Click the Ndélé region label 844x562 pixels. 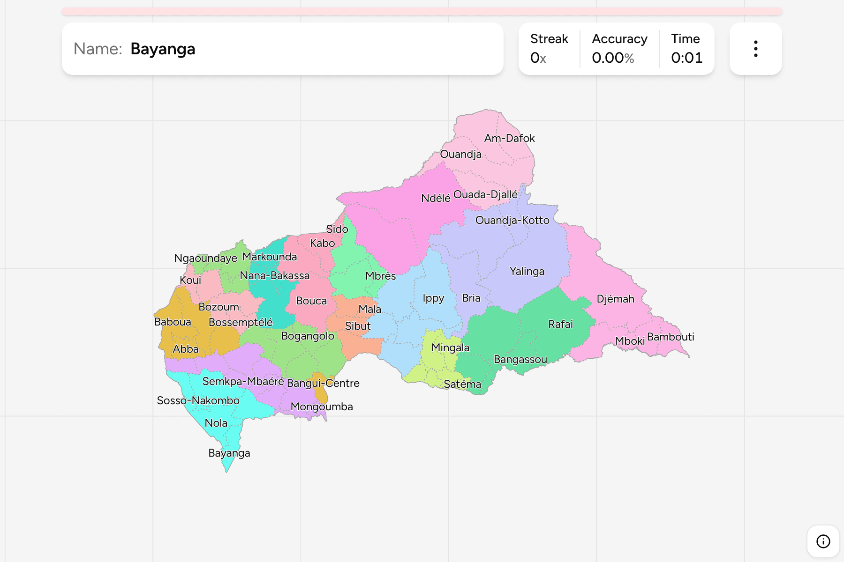point(436,198)
